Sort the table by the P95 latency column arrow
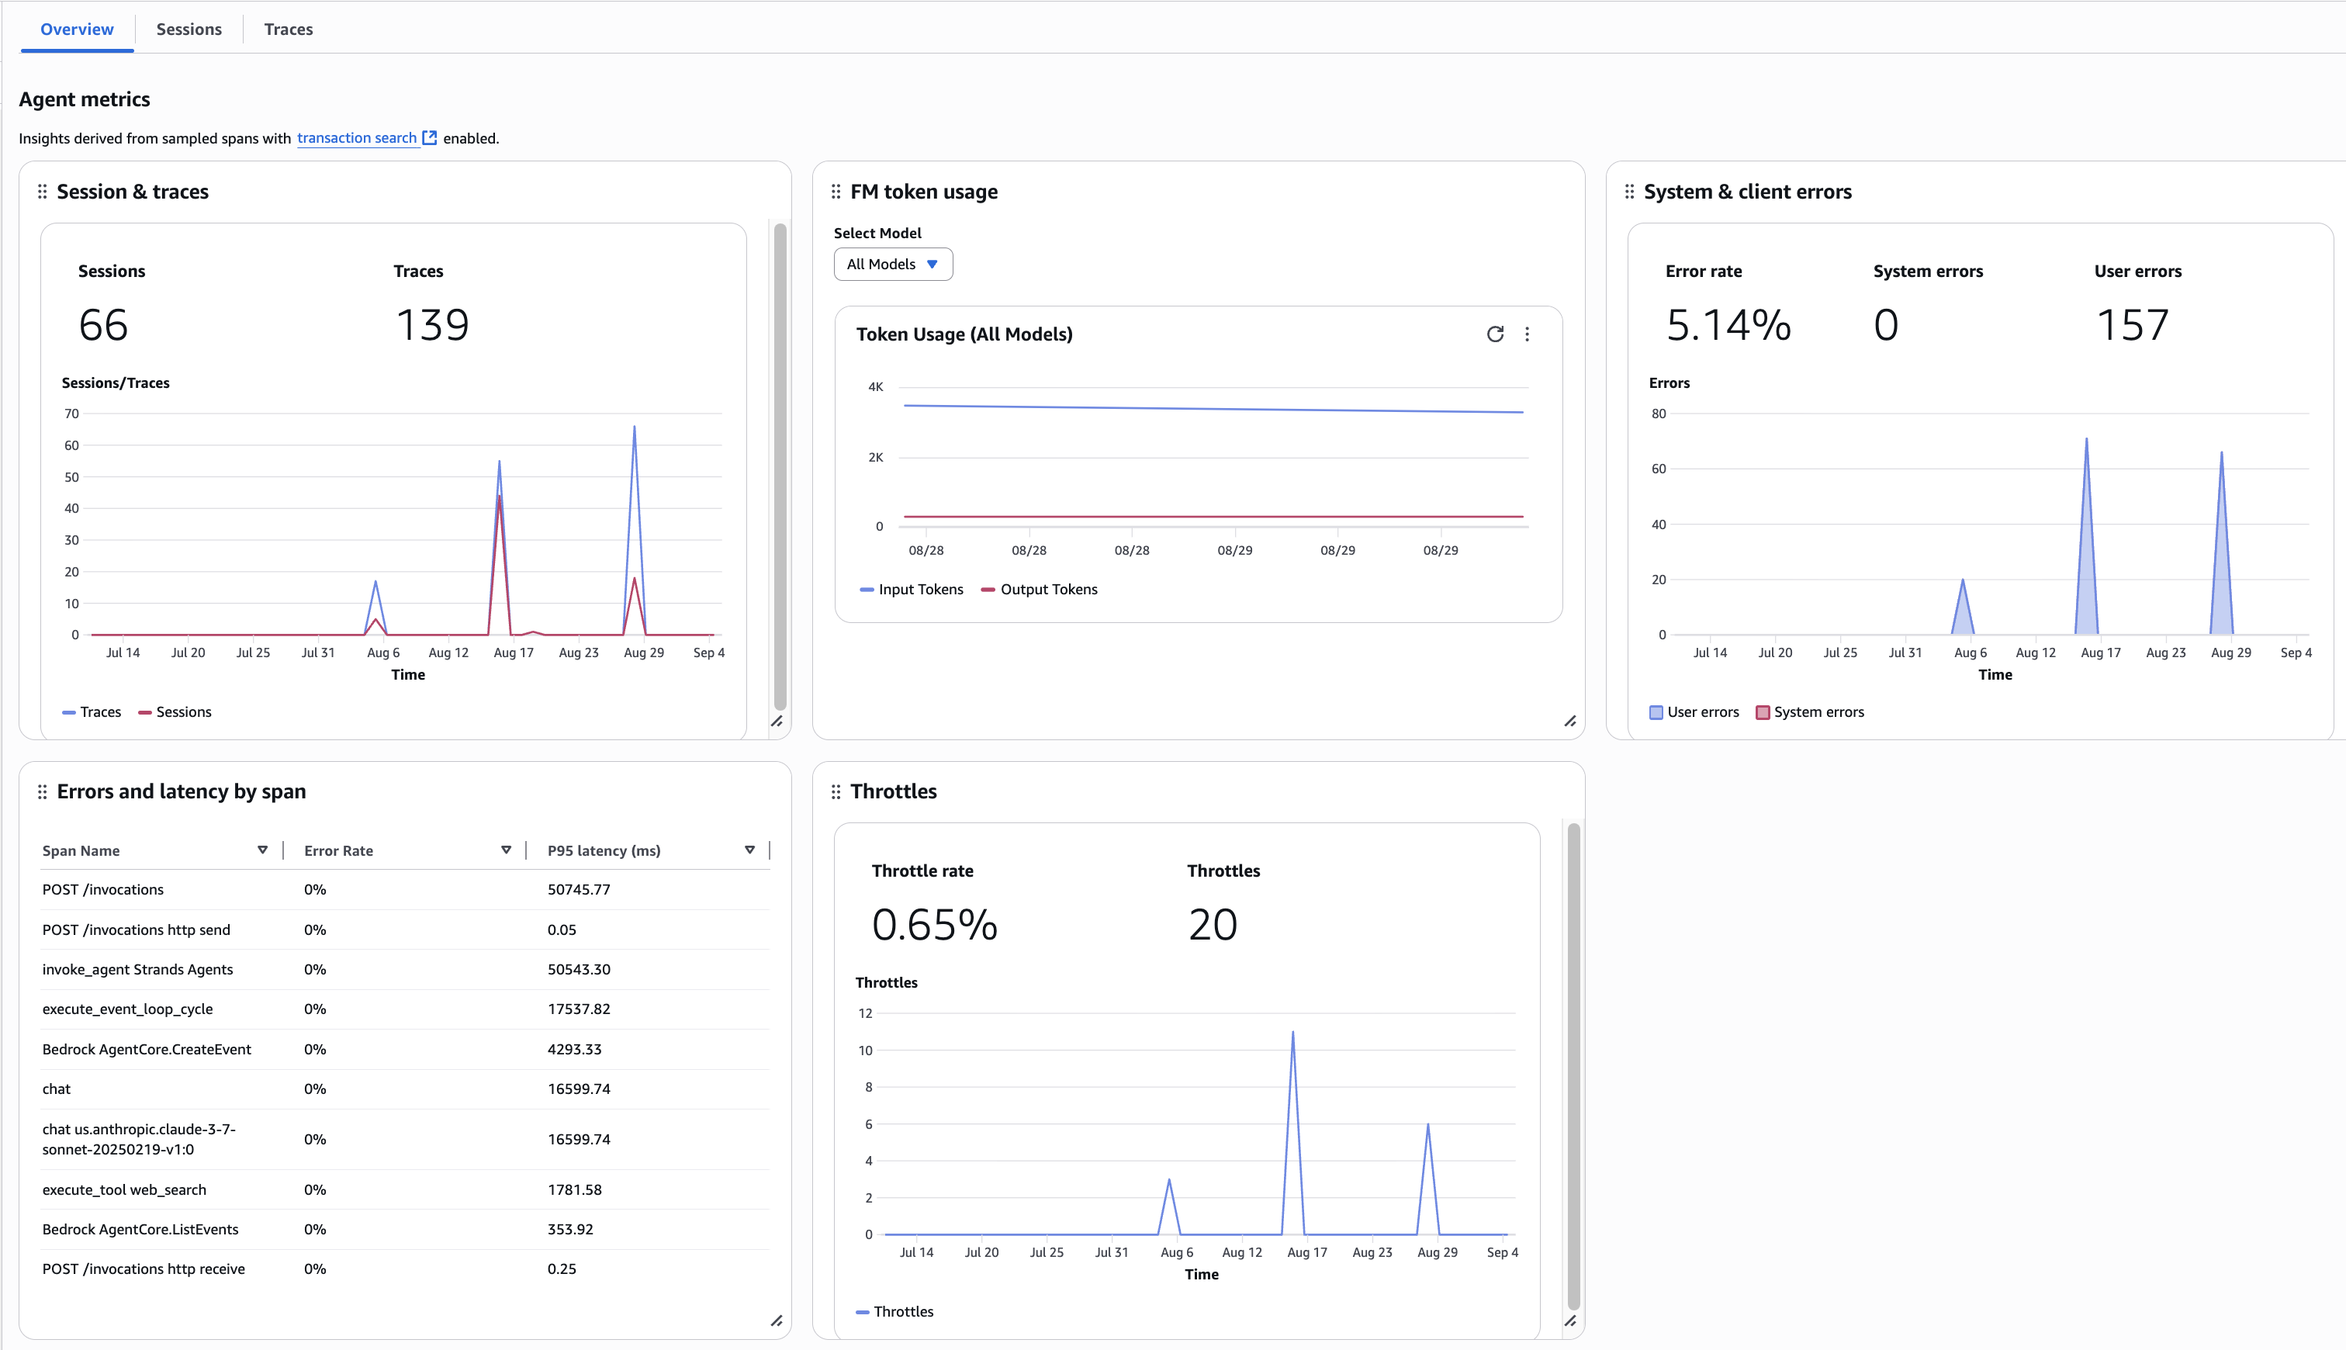This screenshot has height=1350, width=2346. point(749,850)
